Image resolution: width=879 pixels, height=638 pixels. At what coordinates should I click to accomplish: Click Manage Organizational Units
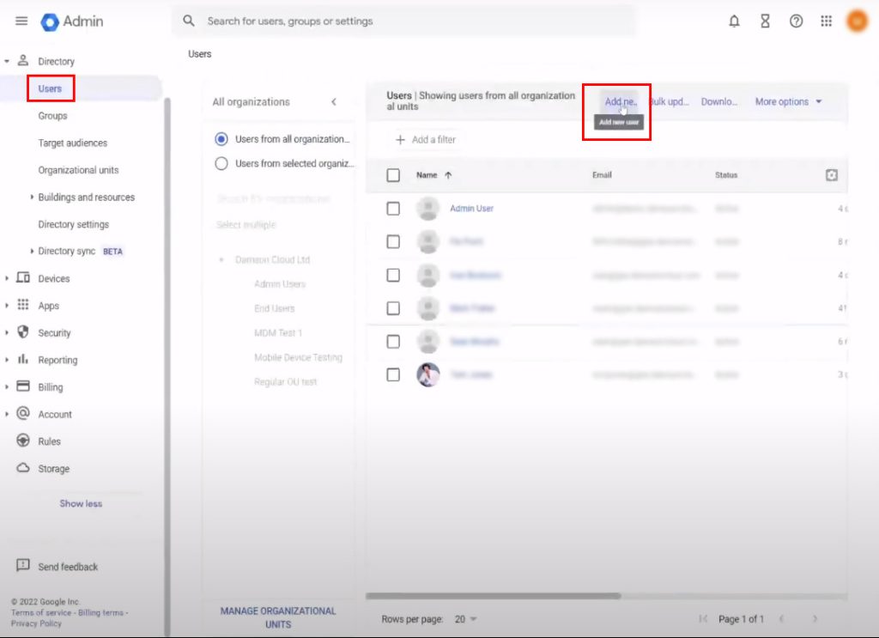278,617
